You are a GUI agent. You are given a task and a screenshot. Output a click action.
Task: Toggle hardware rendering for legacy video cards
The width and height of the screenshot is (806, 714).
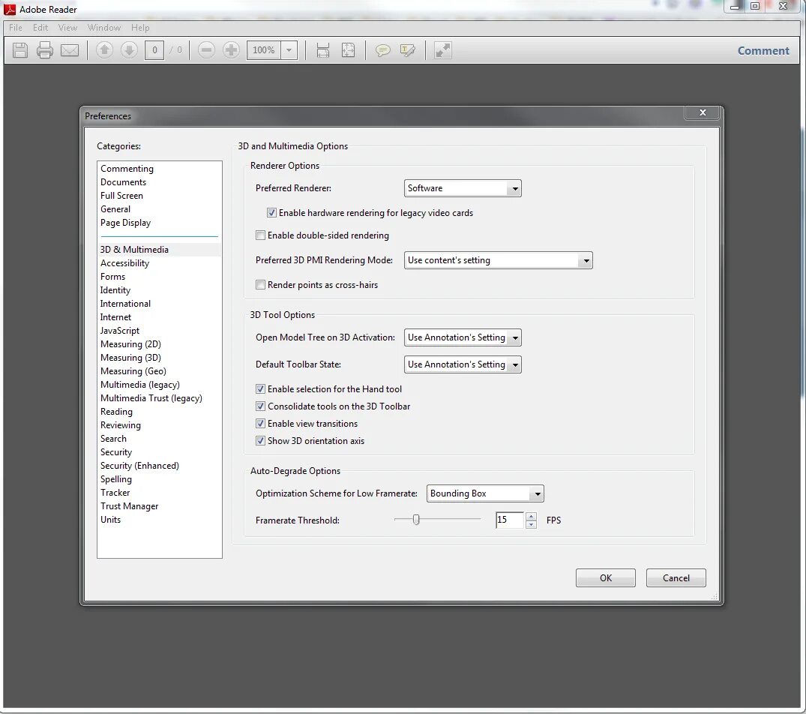[x=271, y=213]
